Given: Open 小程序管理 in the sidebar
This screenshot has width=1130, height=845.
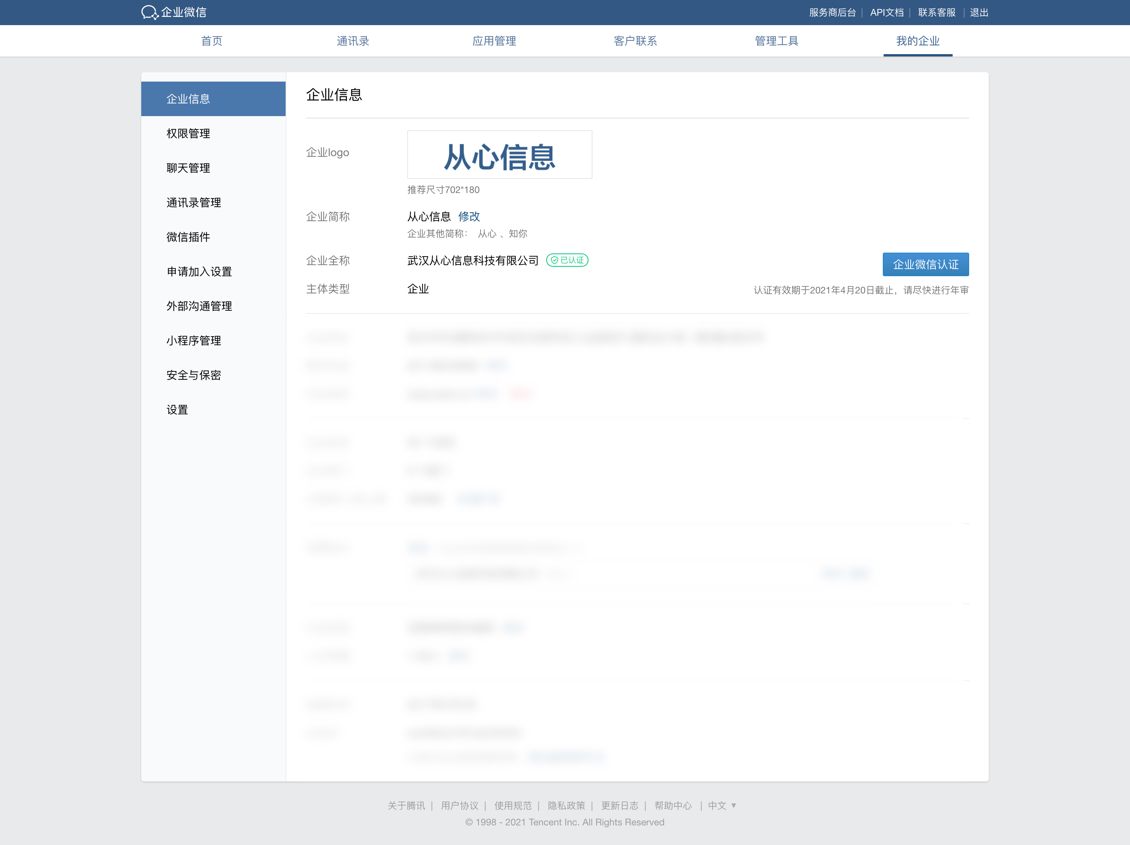Looking at the screenshot, I should pos(213,340).
